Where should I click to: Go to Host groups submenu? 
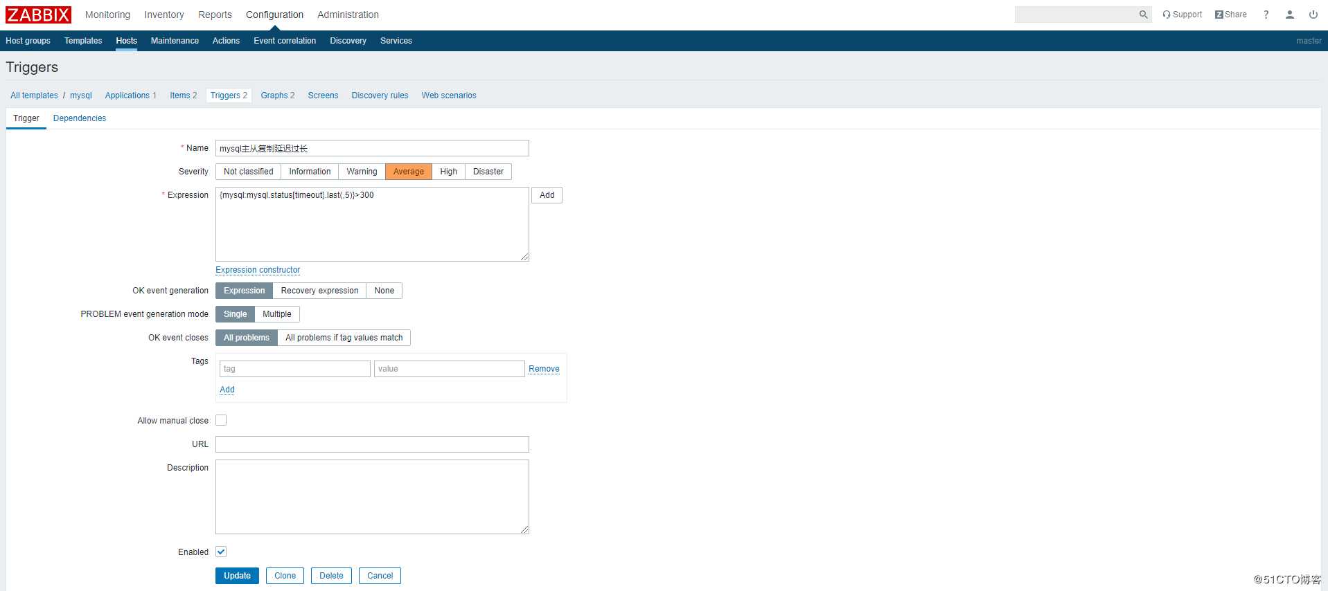[x=28, y=41]
